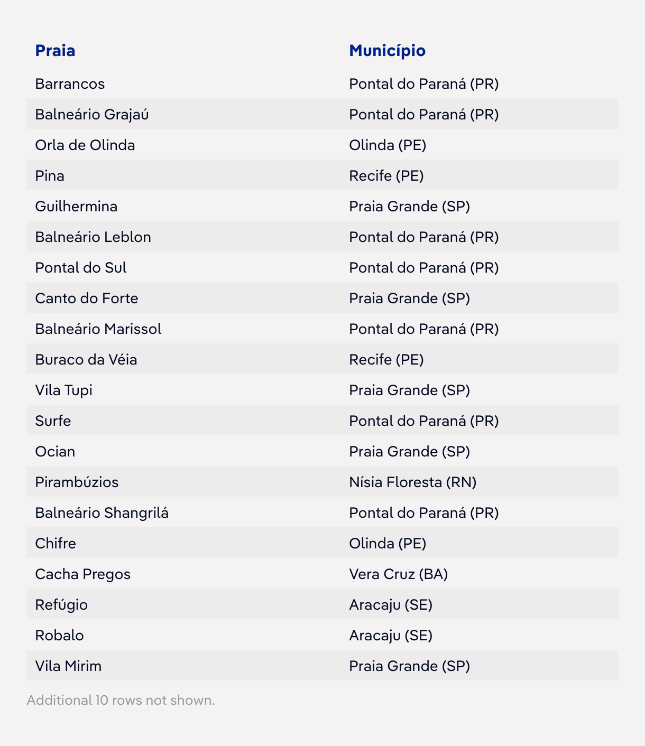Select the Vila Tupi row
Image resolution: width=645 pixels, height=746 pixels.
[322, 390]
